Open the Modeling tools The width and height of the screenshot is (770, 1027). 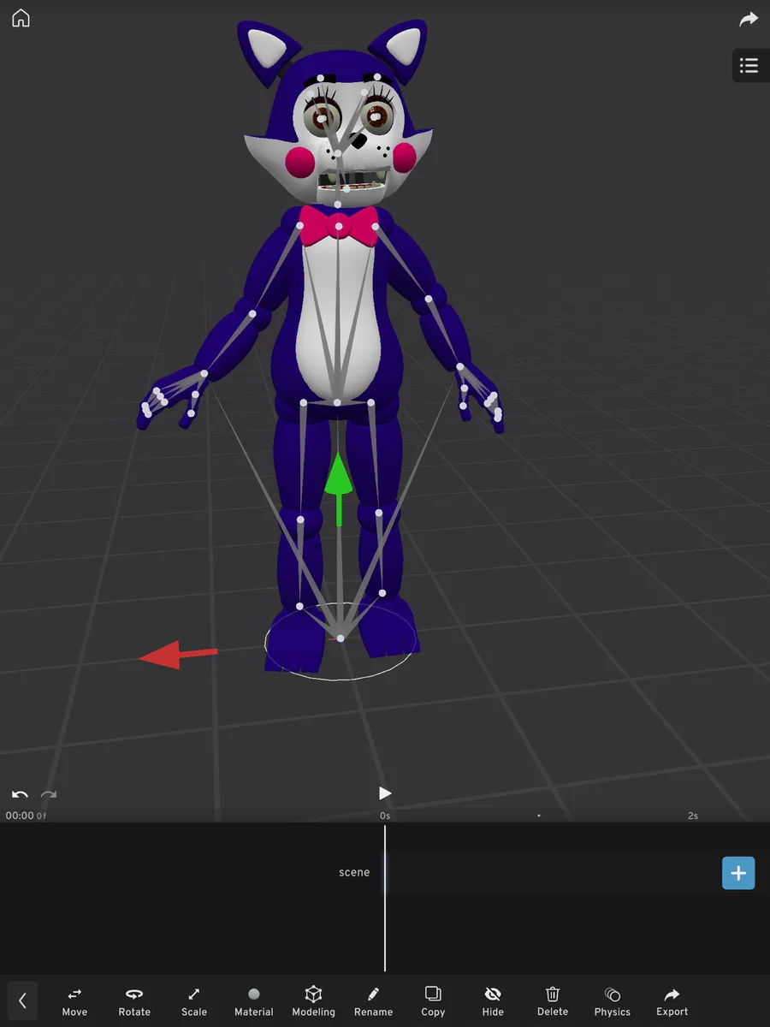(314, 1001)
